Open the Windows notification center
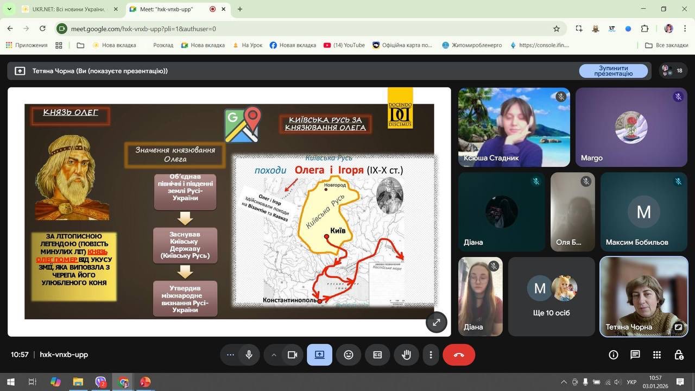The height and width of the screenshot is (391, 695). tap(680, 382)
